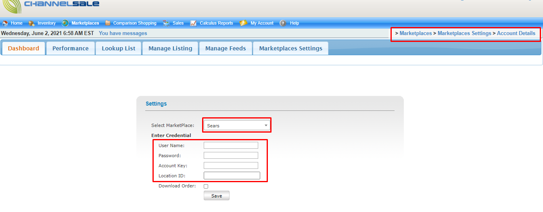Focus the Account Key input field
543x212 pixels.
pos(231,166)
